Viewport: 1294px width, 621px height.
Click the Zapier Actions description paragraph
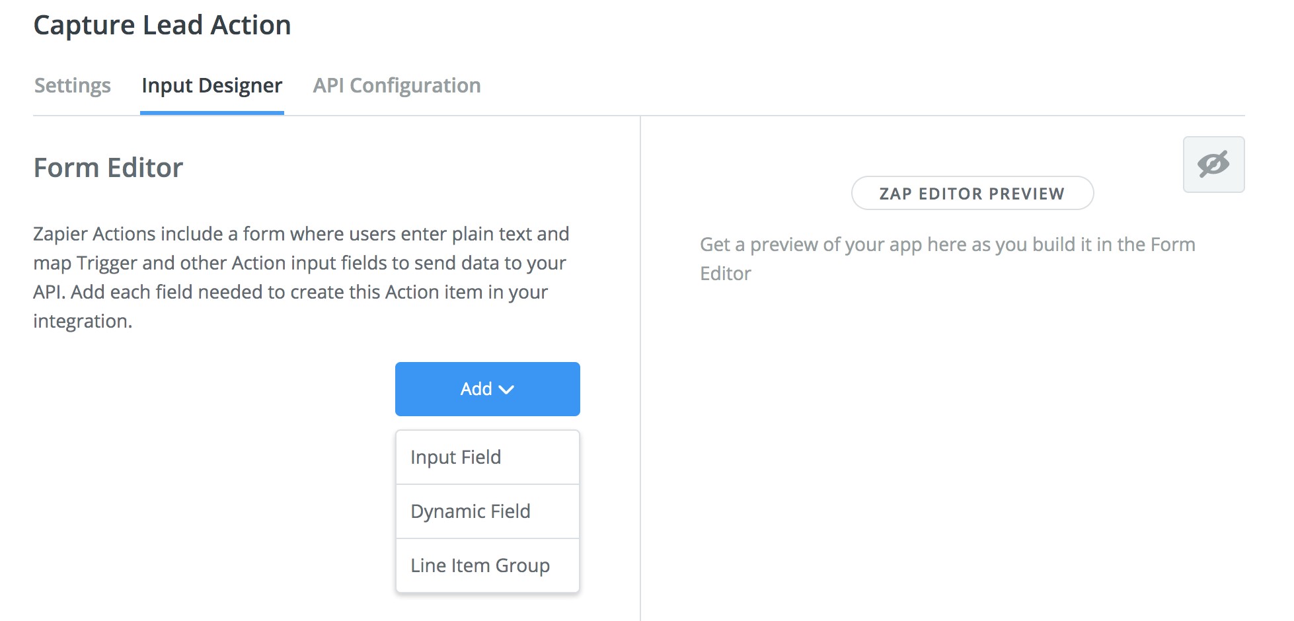301,263
